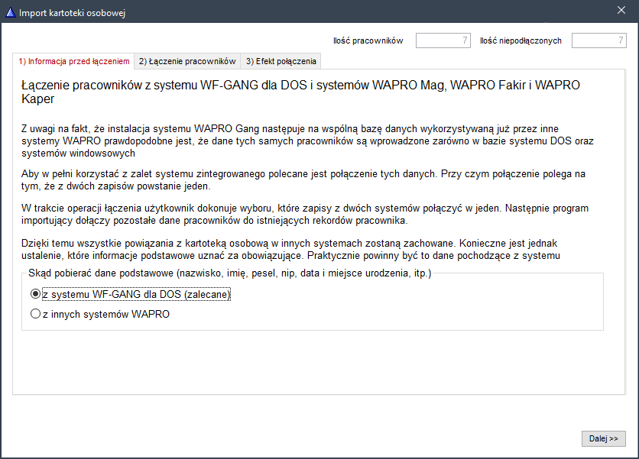This screenshot has width=639, height=459.
Task: Click the paragraph starting 'Aby w pełni korzystać'
Action: [x=303, y=180]
